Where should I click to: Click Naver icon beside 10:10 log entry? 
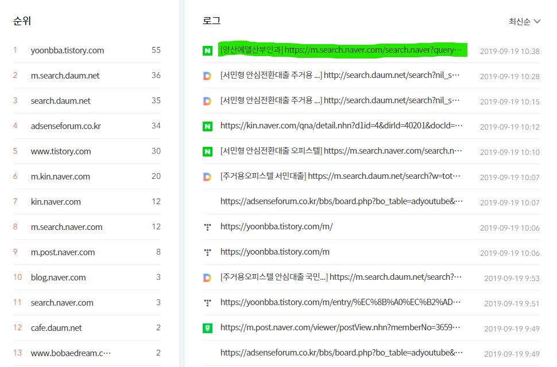[x=207, y=152]
